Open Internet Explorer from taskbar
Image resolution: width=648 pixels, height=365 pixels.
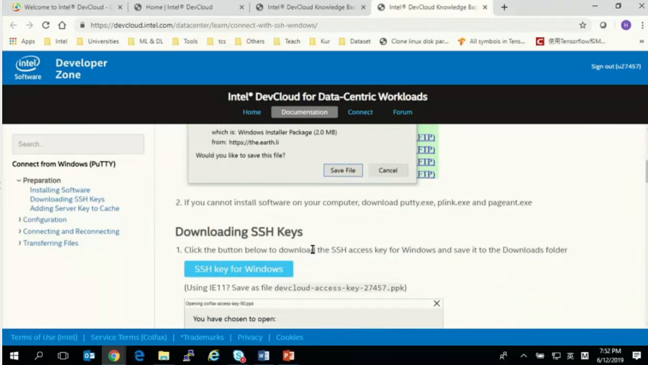214,356
